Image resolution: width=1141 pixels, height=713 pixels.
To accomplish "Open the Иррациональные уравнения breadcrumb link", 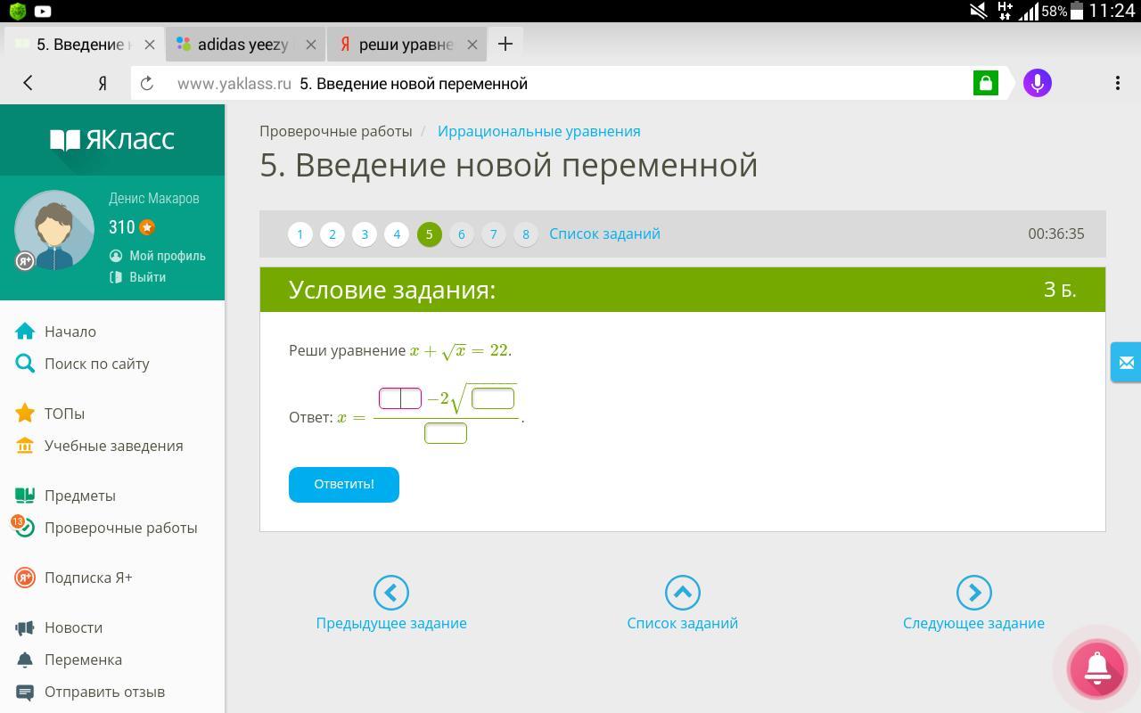I will point(538,131).
